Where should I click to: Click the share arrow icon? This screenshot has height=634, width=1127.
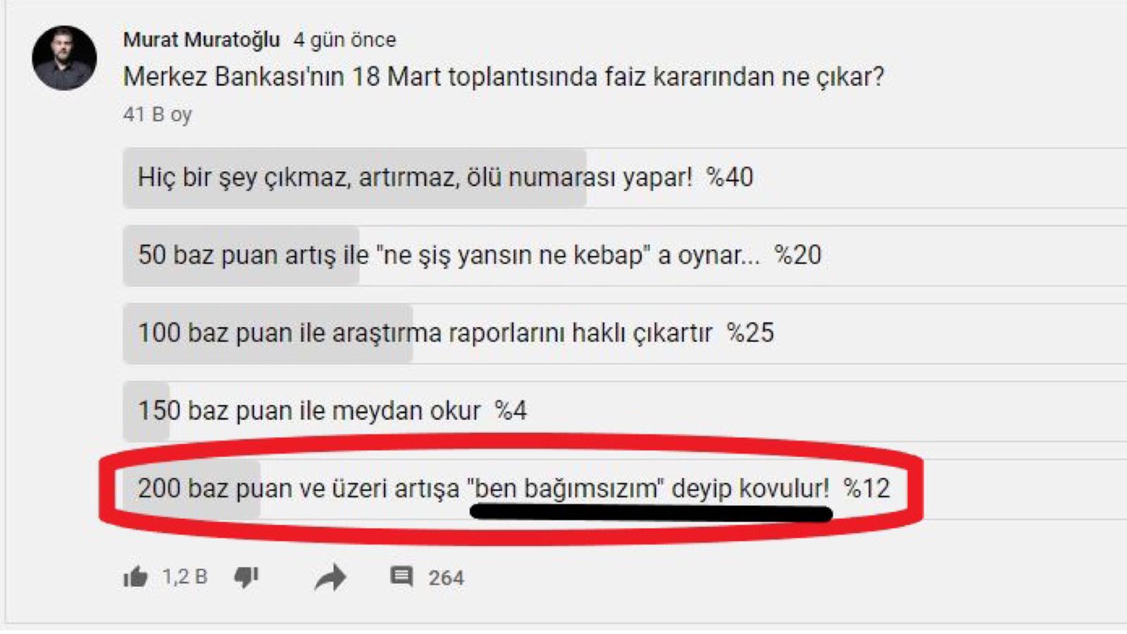tap(330, 578)
